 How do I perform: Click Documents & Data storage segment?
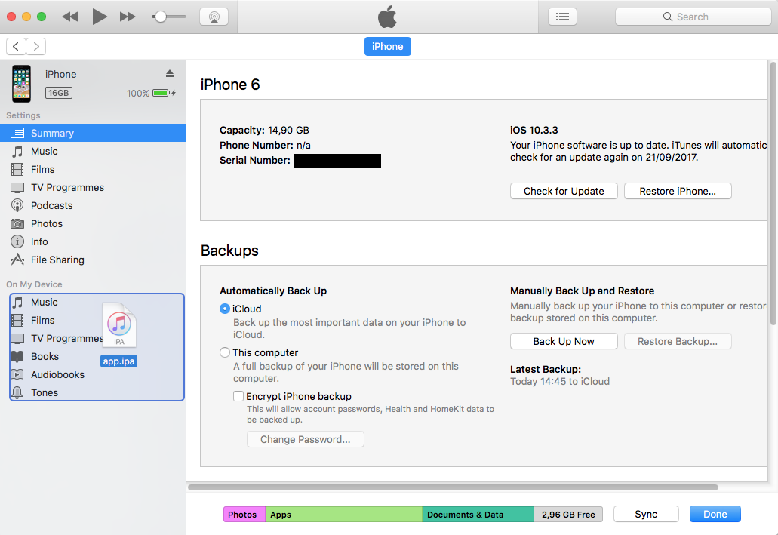coord(478,515)
